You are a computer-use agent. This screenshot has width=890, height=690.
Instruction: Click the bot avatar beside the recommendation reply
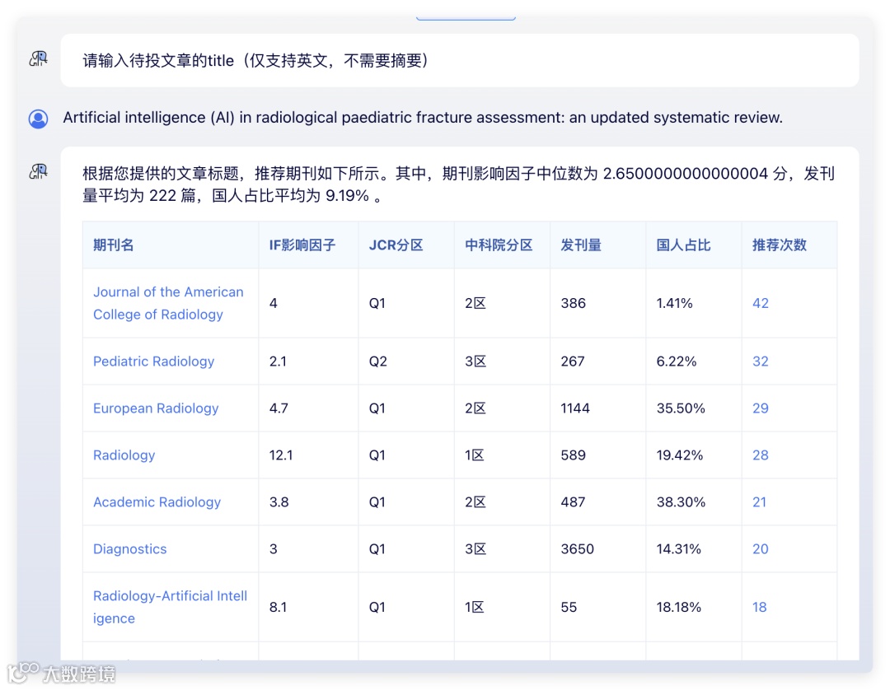coord(38,172)
